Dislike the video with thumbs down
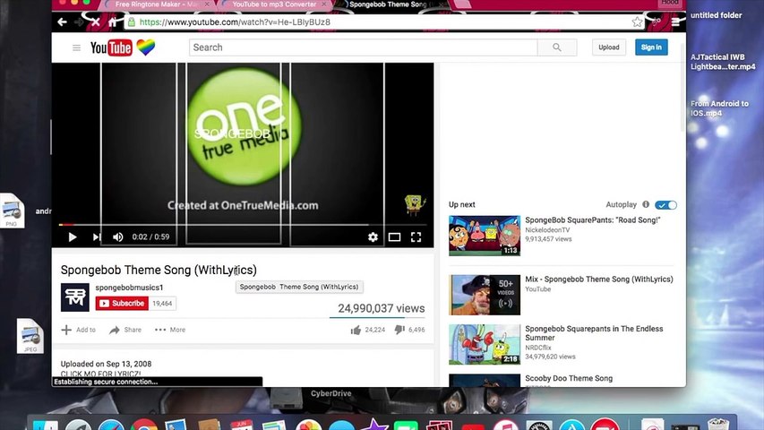Screen dimensions: 764x430 tap(399, 330)
